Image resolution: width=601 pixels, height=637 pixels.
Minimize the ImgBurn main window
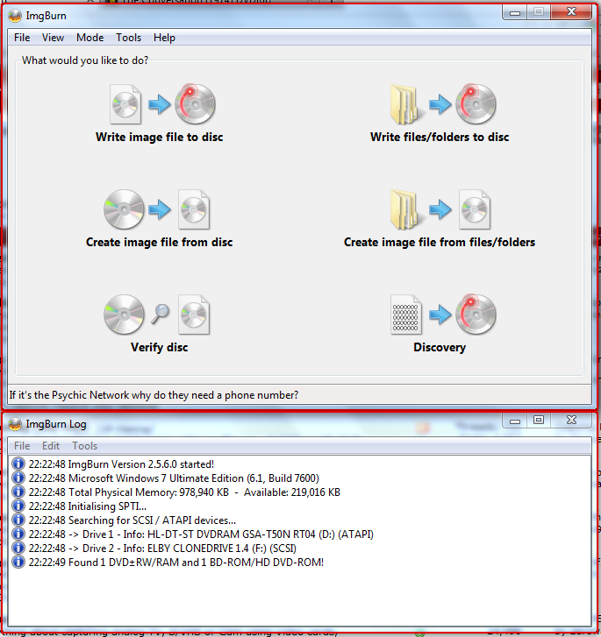pyautogui.click(x=515, y=12)
